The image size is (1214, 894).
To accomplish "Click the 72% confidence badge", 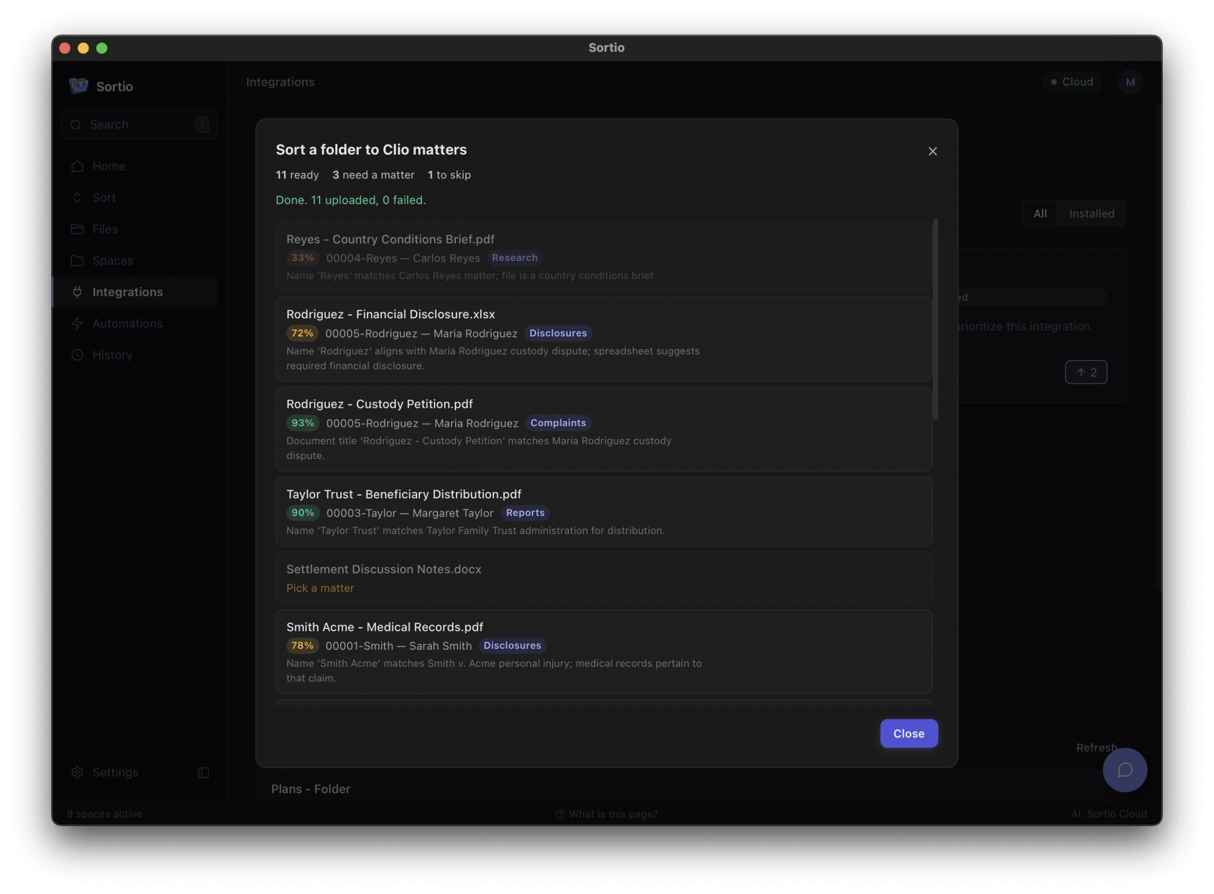I will pos(302,333).
